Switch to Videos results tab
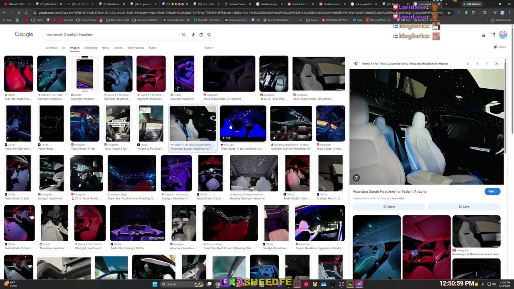 (x=118, y=48)
